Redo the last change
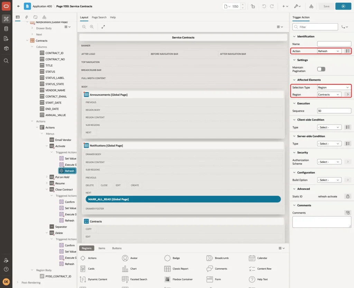This screenshot has height=288, width=354. pos(272,6)
